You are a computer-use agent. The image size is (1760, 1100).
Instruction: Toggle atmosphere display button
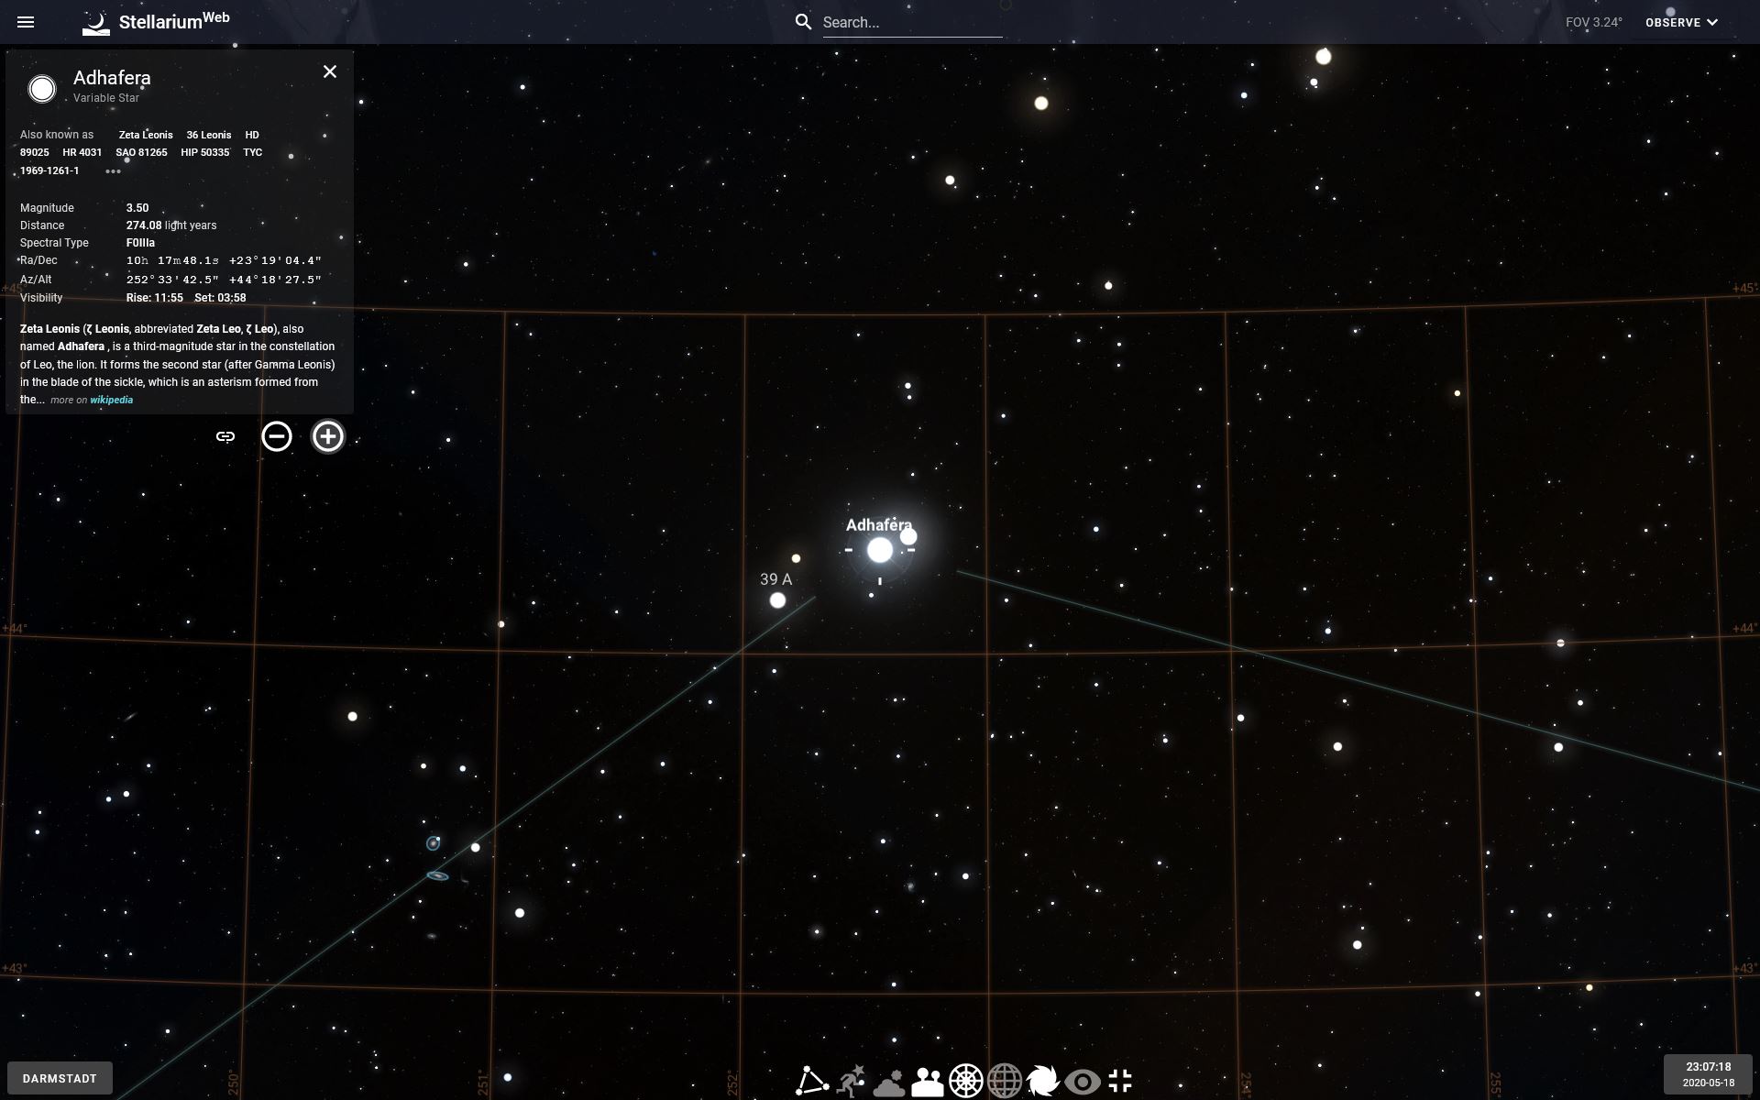click(889, 1083)
